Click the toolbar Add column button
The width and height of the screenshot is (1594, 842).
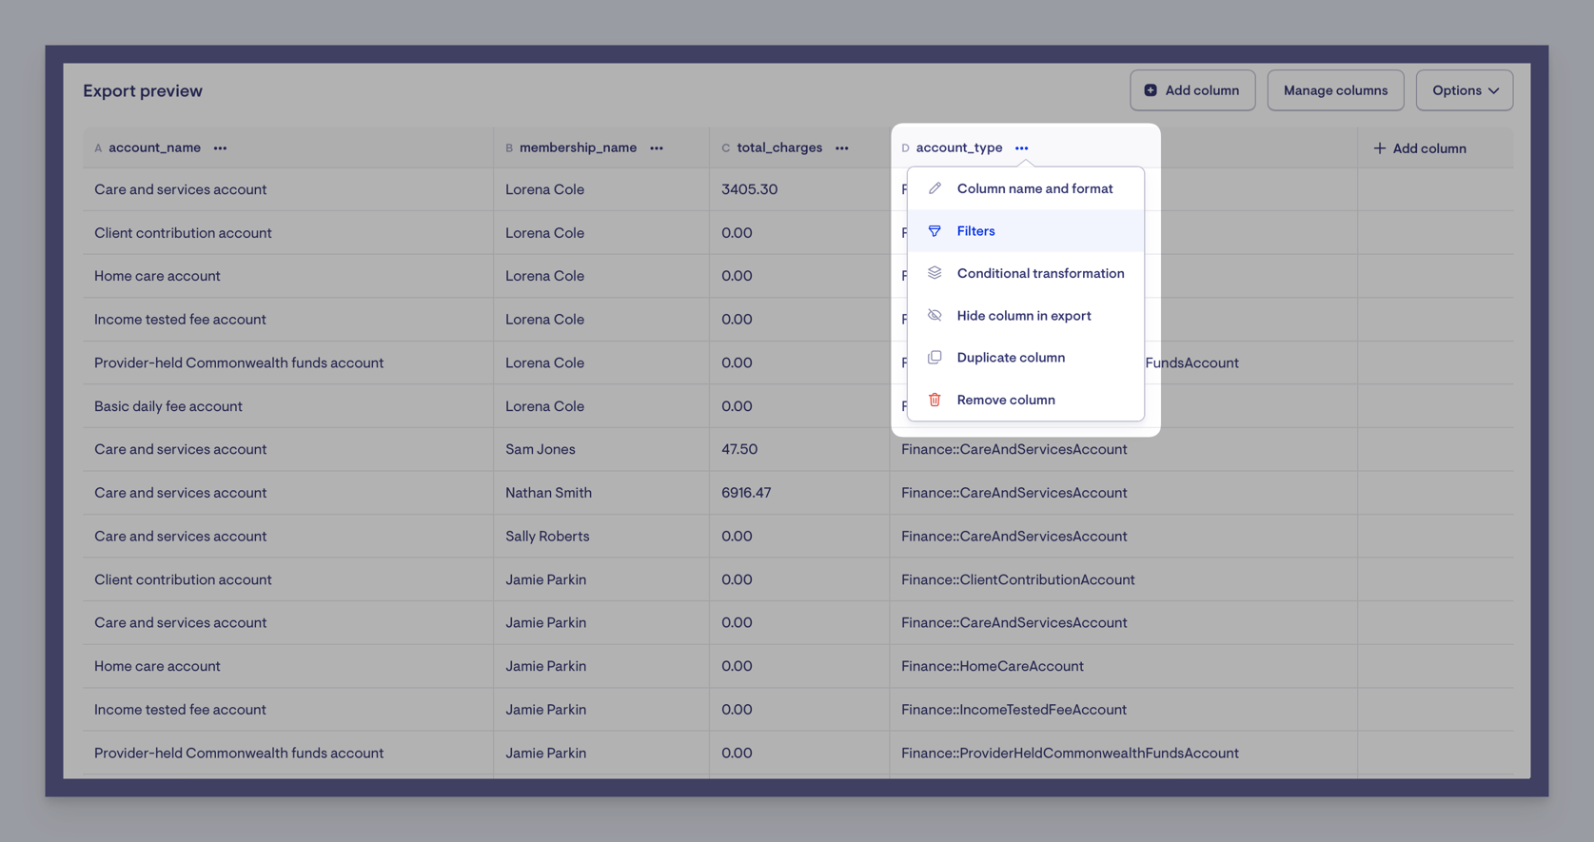(1192, 90)
